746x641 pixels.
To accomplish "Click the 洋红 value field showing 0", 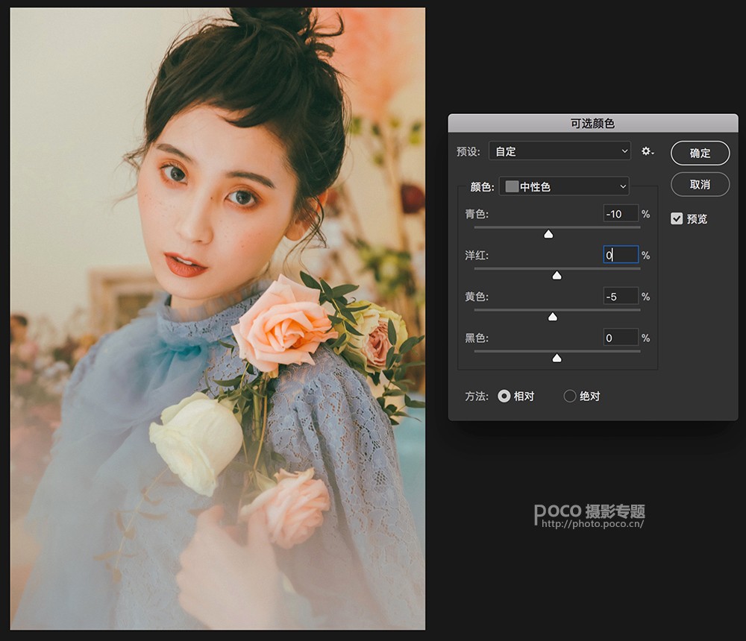I will [x=621, y=255].
